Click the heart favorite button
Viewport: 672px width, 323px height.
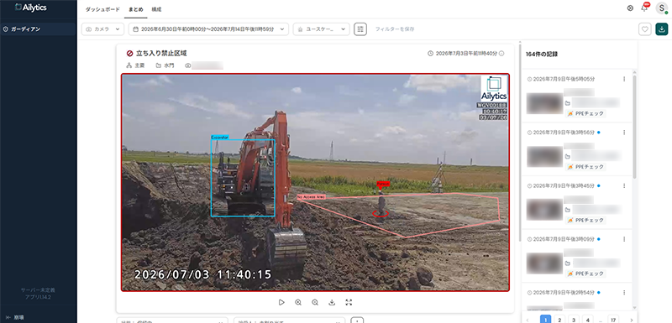(644, 29)
